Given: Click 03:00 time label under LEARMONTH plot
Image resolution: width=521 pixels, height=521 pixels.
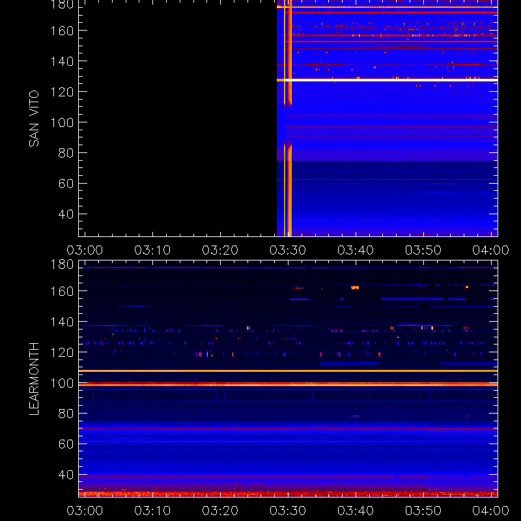Looking at the screenshot, I should coord(85,511).
